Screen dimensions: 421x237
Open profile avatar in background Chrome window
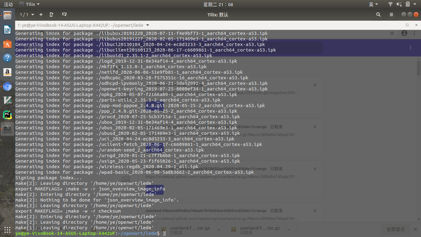(404, 33)
